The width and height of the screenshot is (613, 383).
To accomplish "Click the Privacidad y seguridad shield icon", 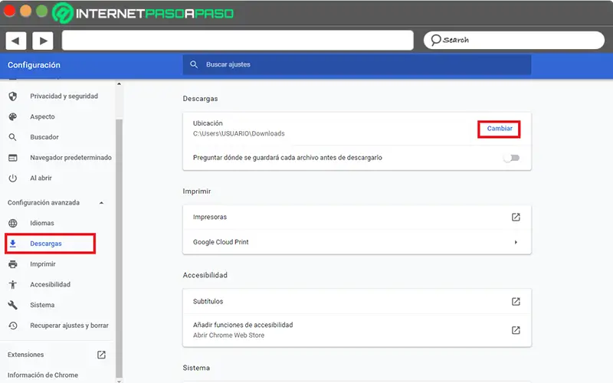I will 13,97.
